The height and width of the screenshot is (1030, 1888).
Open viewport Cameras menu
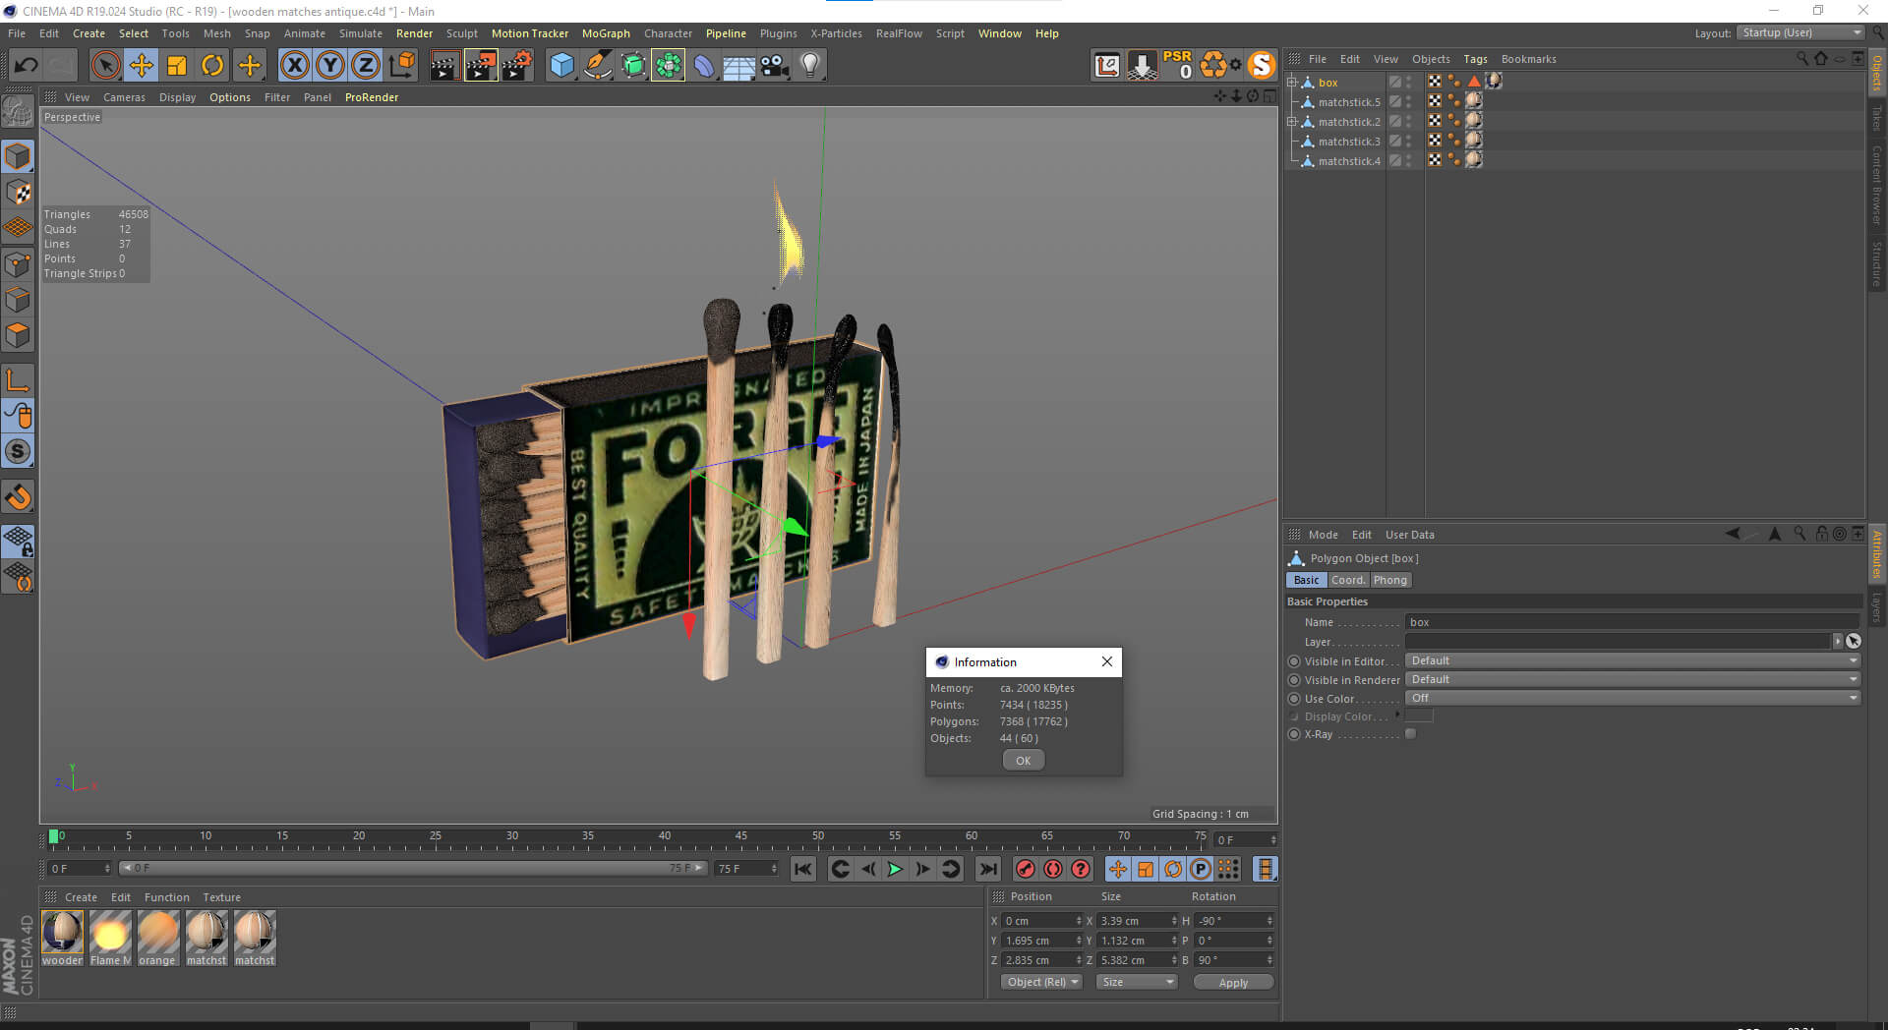click(124, 97)
